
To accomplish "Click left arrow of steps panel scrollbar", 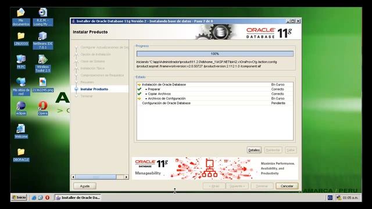I will (73, 176).
